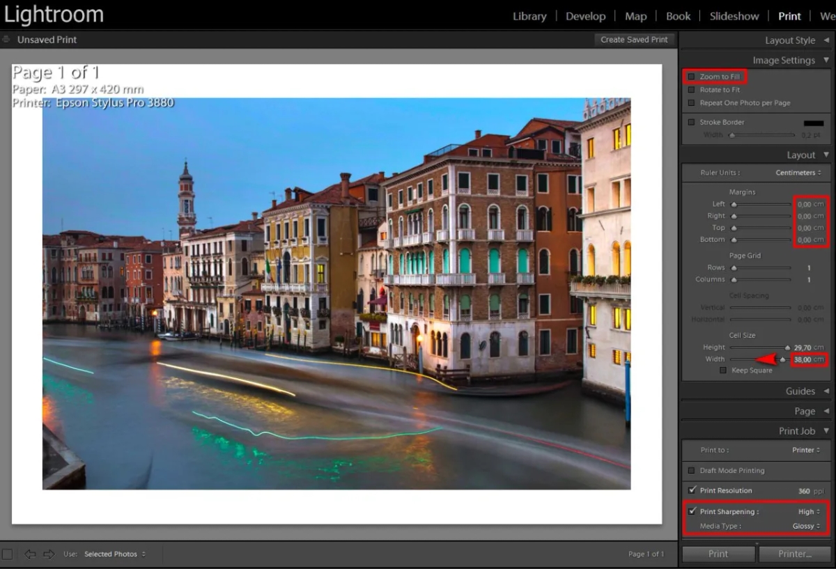Click the Cell Size Width value field

pos(803,359)
